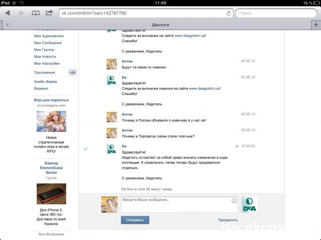Star the message sent at 10:54:53
Image resolution: width=321 pixels, height=240 pixels.
coord(237,146)
